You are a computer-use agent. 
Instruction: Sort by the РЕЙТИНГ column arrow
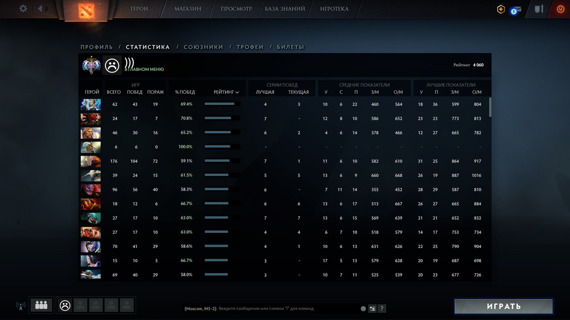237,92
